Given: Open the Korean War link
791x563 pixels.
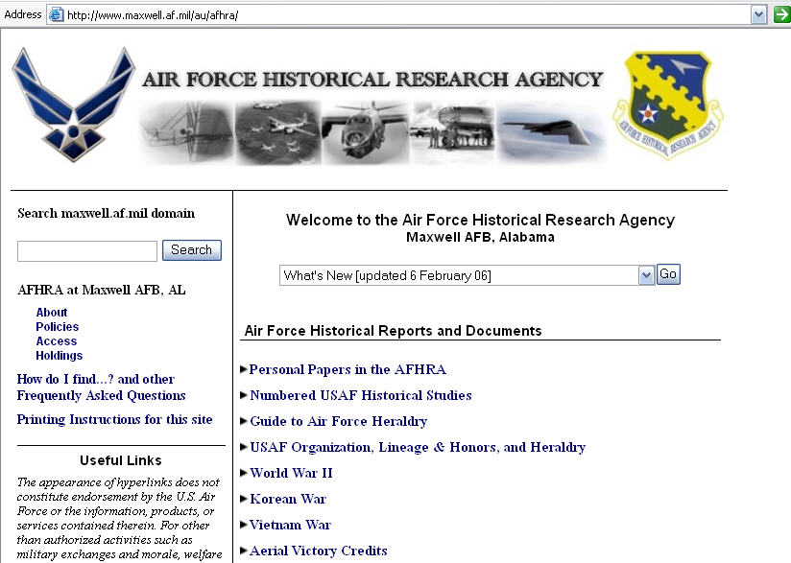Looking at the screenshot, I should (288, 499).
